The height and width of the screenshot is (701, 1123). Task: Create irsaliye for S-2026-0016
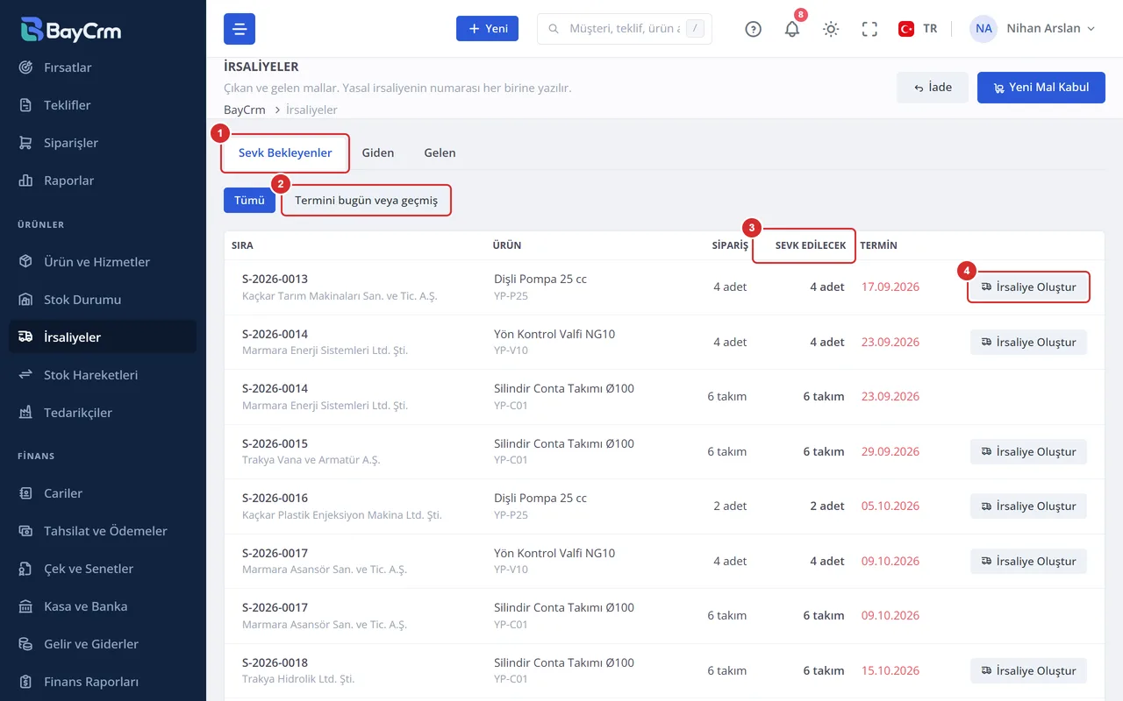pos(1028,506)
